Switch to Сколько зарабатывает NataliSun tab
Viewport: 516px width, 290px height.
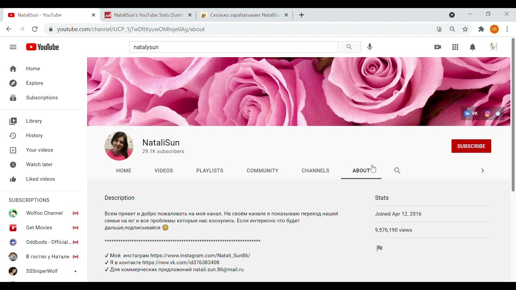pos(244,15)
